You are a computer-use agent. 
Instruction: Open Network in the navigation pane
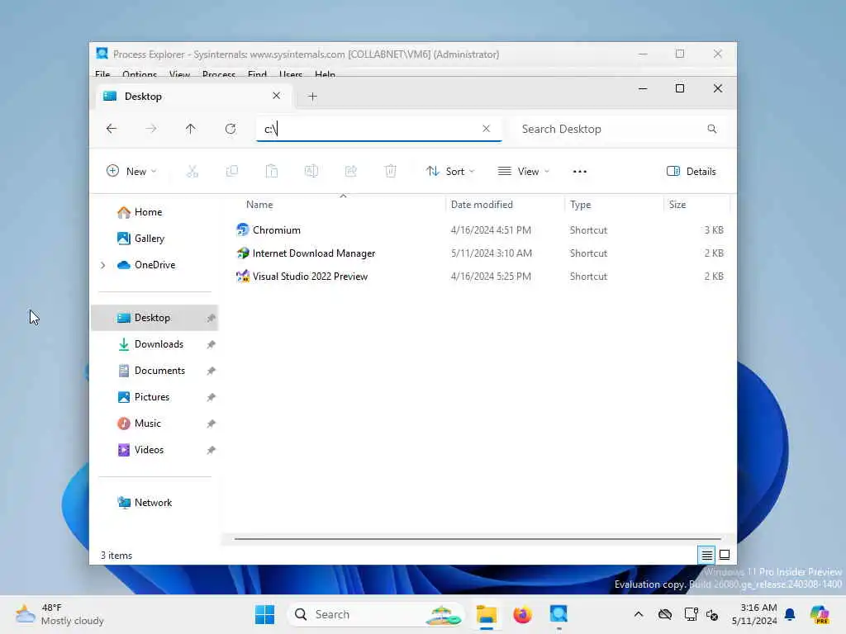click(153, 503)
